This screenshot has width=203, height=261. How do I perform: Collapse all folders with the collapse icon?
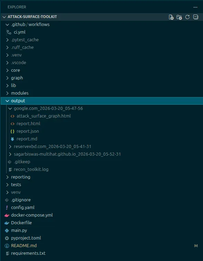(195, 17)
